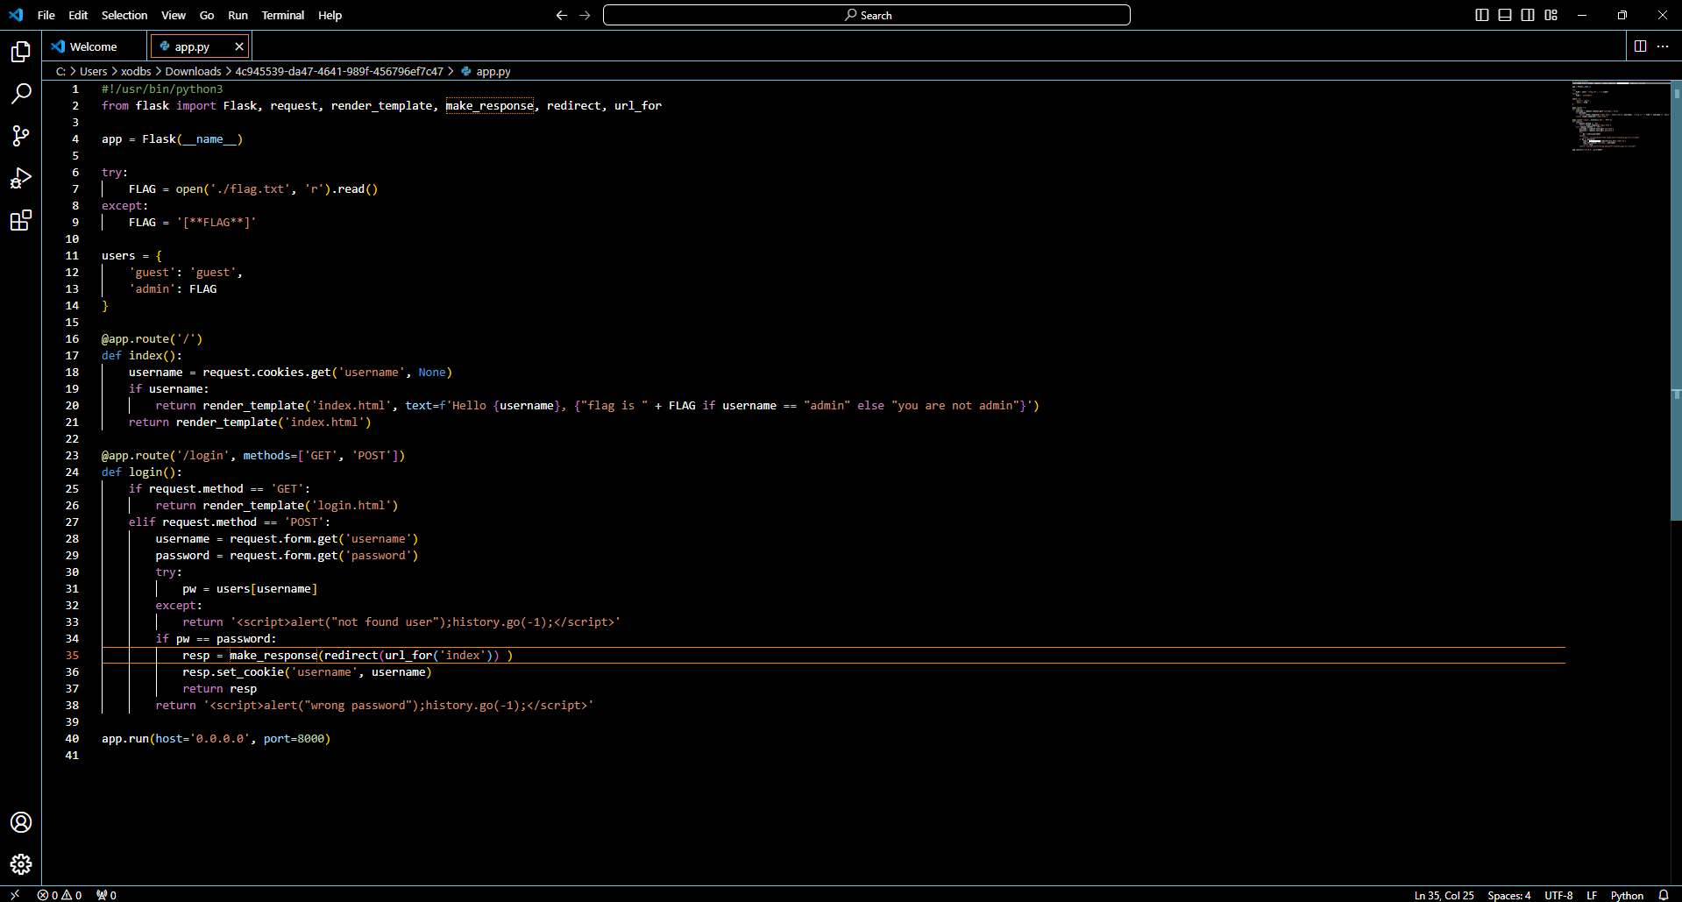This screenshot has height=902, width=1682.
Task: Click the app.run(host='0.0.0.0' line
Action: click(x=216, y=739)
